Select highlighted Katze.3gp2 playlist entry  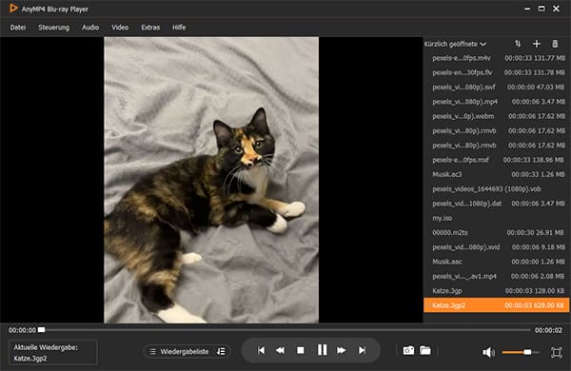[497, 305]
